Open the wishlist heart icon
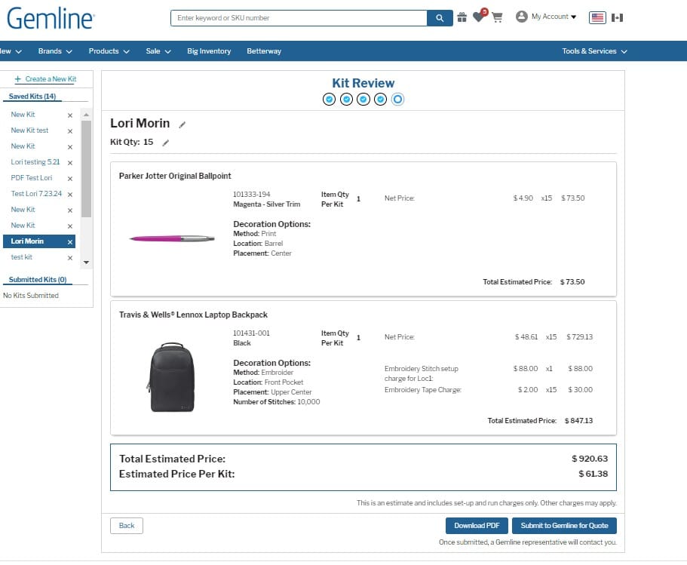687x565 pixels. [478, 17]
